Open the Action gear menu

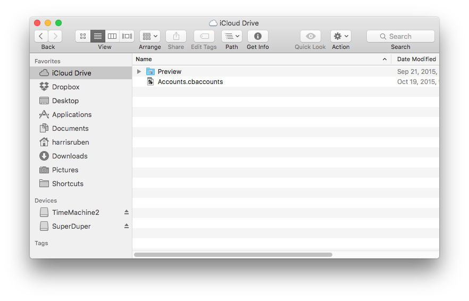pyautogui.click(x=341, y=36)
